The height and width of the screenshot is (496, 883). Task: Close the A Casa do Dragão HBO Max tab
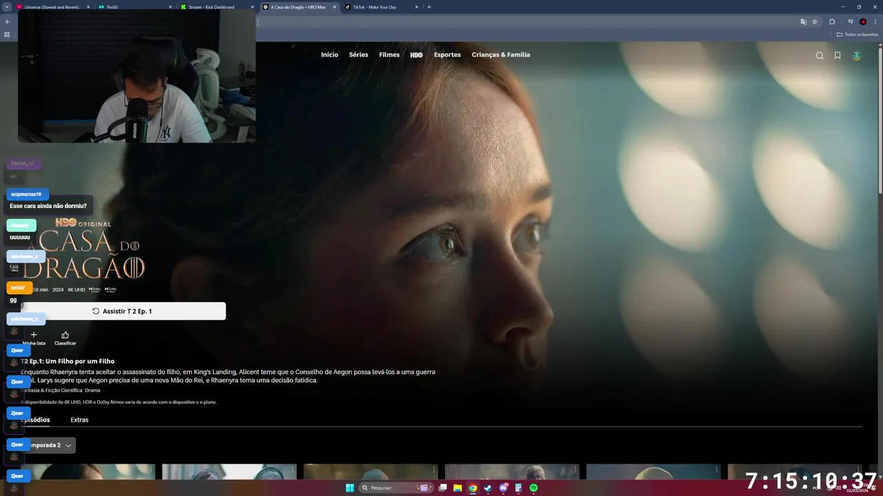pyautogui.click(x=335, y=7)
